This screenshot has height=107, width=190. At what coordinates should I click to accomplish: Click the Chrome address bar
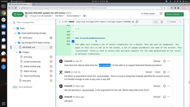[x=90, y=8]
